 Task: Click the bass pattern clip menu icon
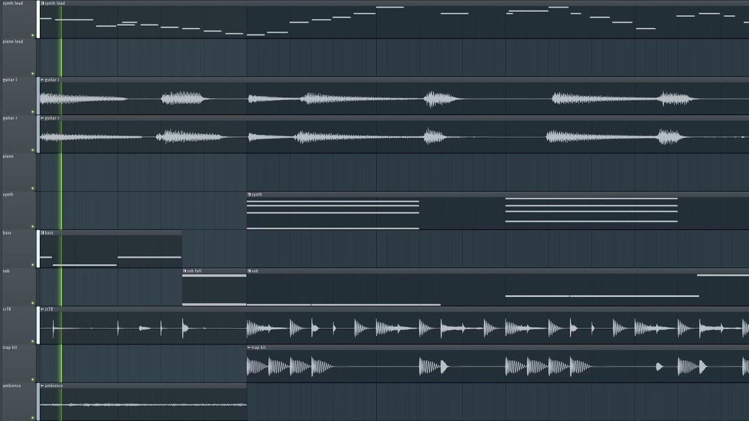click(x=43, y=233)
